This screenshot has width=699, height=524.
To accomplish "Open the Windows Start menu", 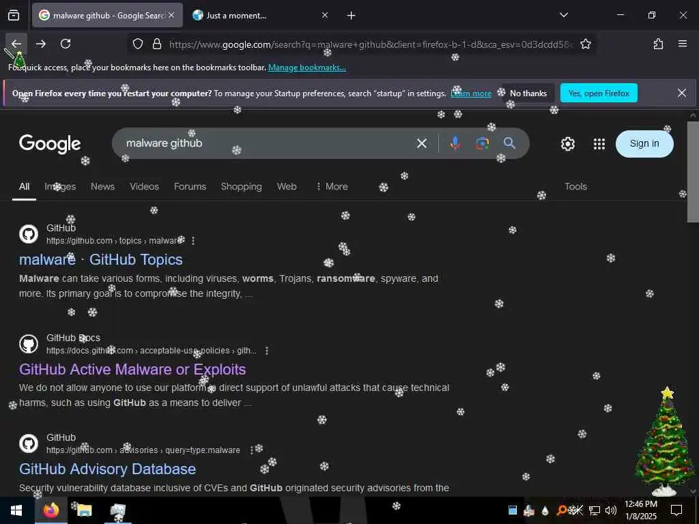I will tap(16, 510).
